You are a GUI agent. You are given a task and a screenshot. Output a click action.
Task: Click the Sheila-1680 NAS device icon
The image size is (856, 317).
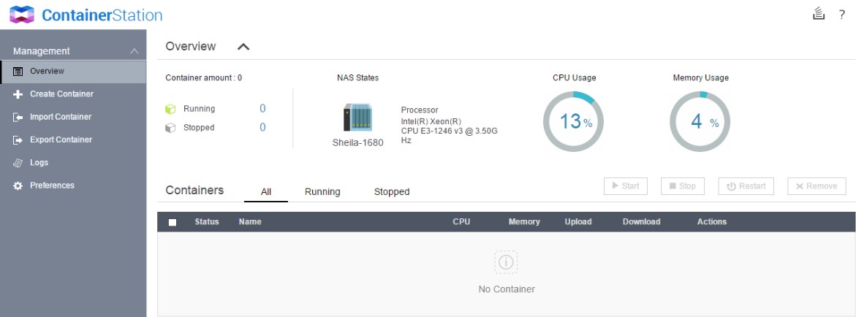[357, 117]
